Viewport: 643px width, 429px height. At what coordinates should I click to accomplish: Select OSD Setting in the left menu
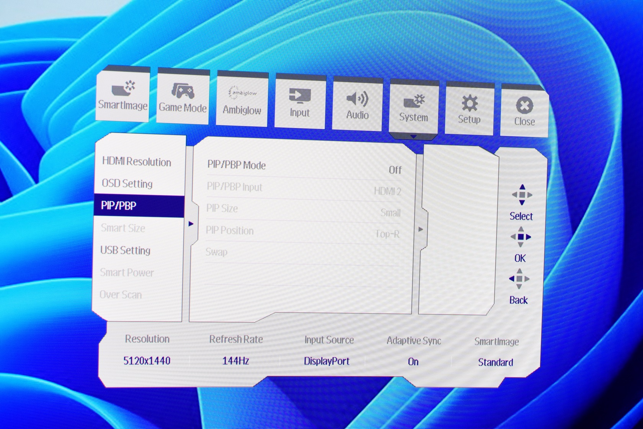(x=127, y=183)
